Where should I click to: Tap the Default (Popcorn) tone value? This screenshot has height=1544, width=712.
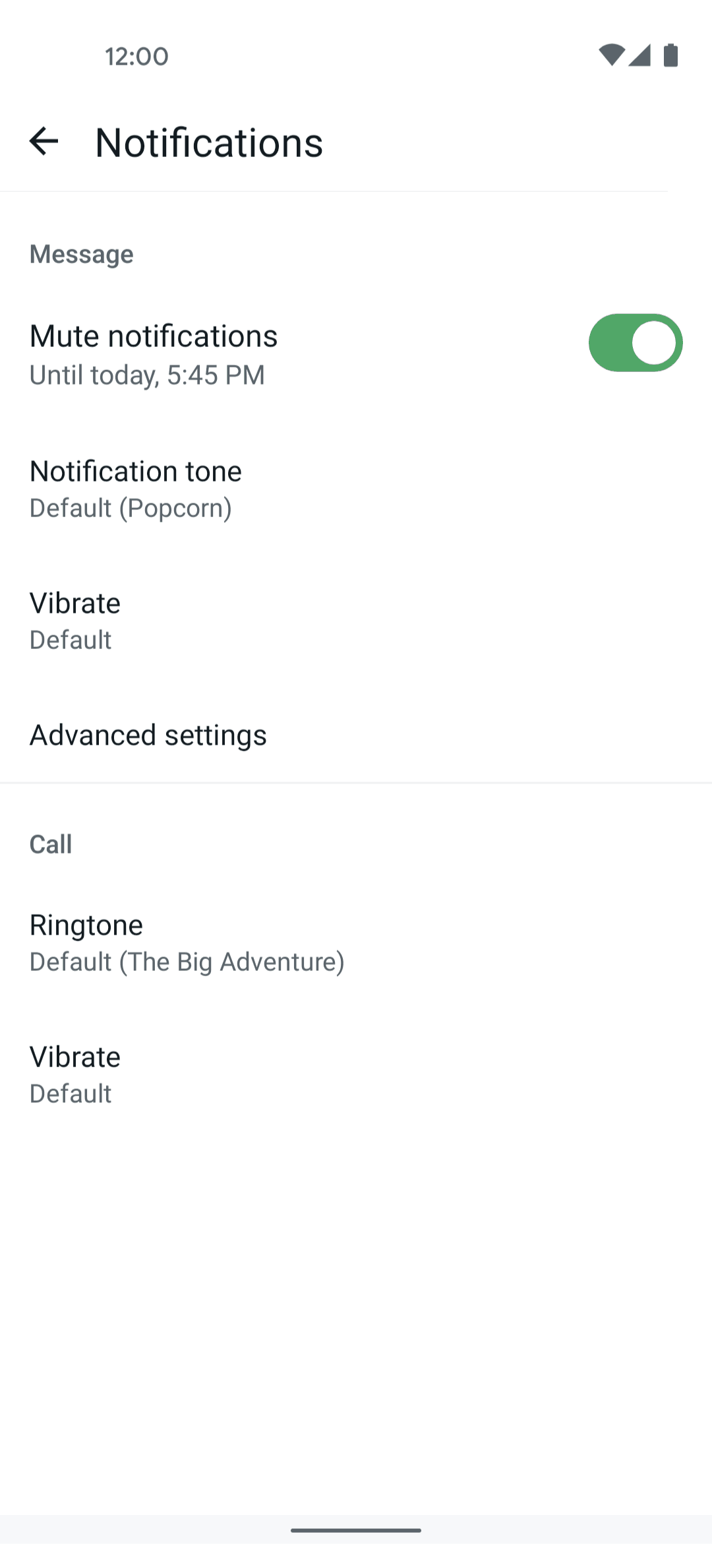click(x=131, y=509)
